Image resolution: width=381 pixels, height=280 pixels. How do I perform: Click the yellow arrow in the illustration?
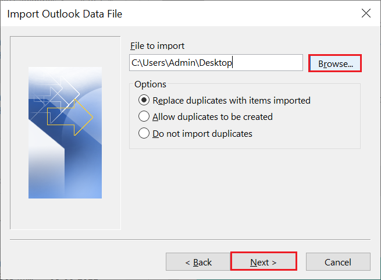[x=70, y=117]
